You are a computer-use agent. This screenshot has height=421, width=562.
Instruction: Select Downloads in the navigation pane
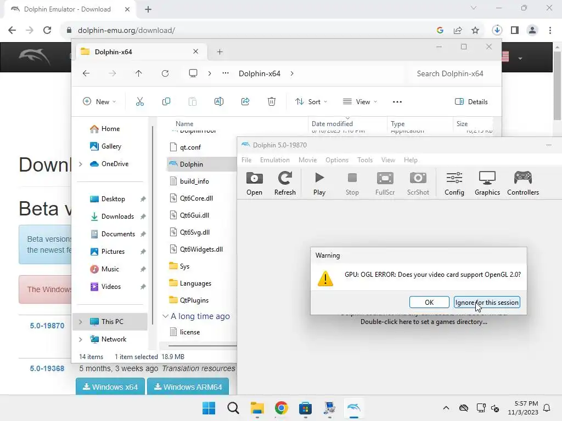(117, 216)
